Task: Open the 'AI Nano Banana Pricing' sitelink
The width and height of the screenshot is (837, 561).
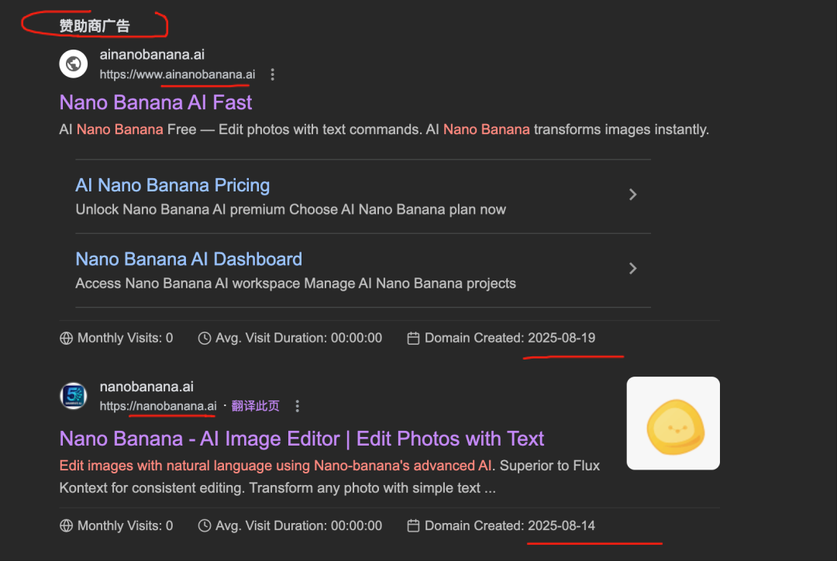Action: click(x=172, y=185)
